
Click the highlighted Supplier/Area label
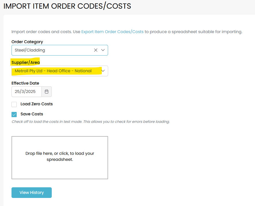coord(26,62)
